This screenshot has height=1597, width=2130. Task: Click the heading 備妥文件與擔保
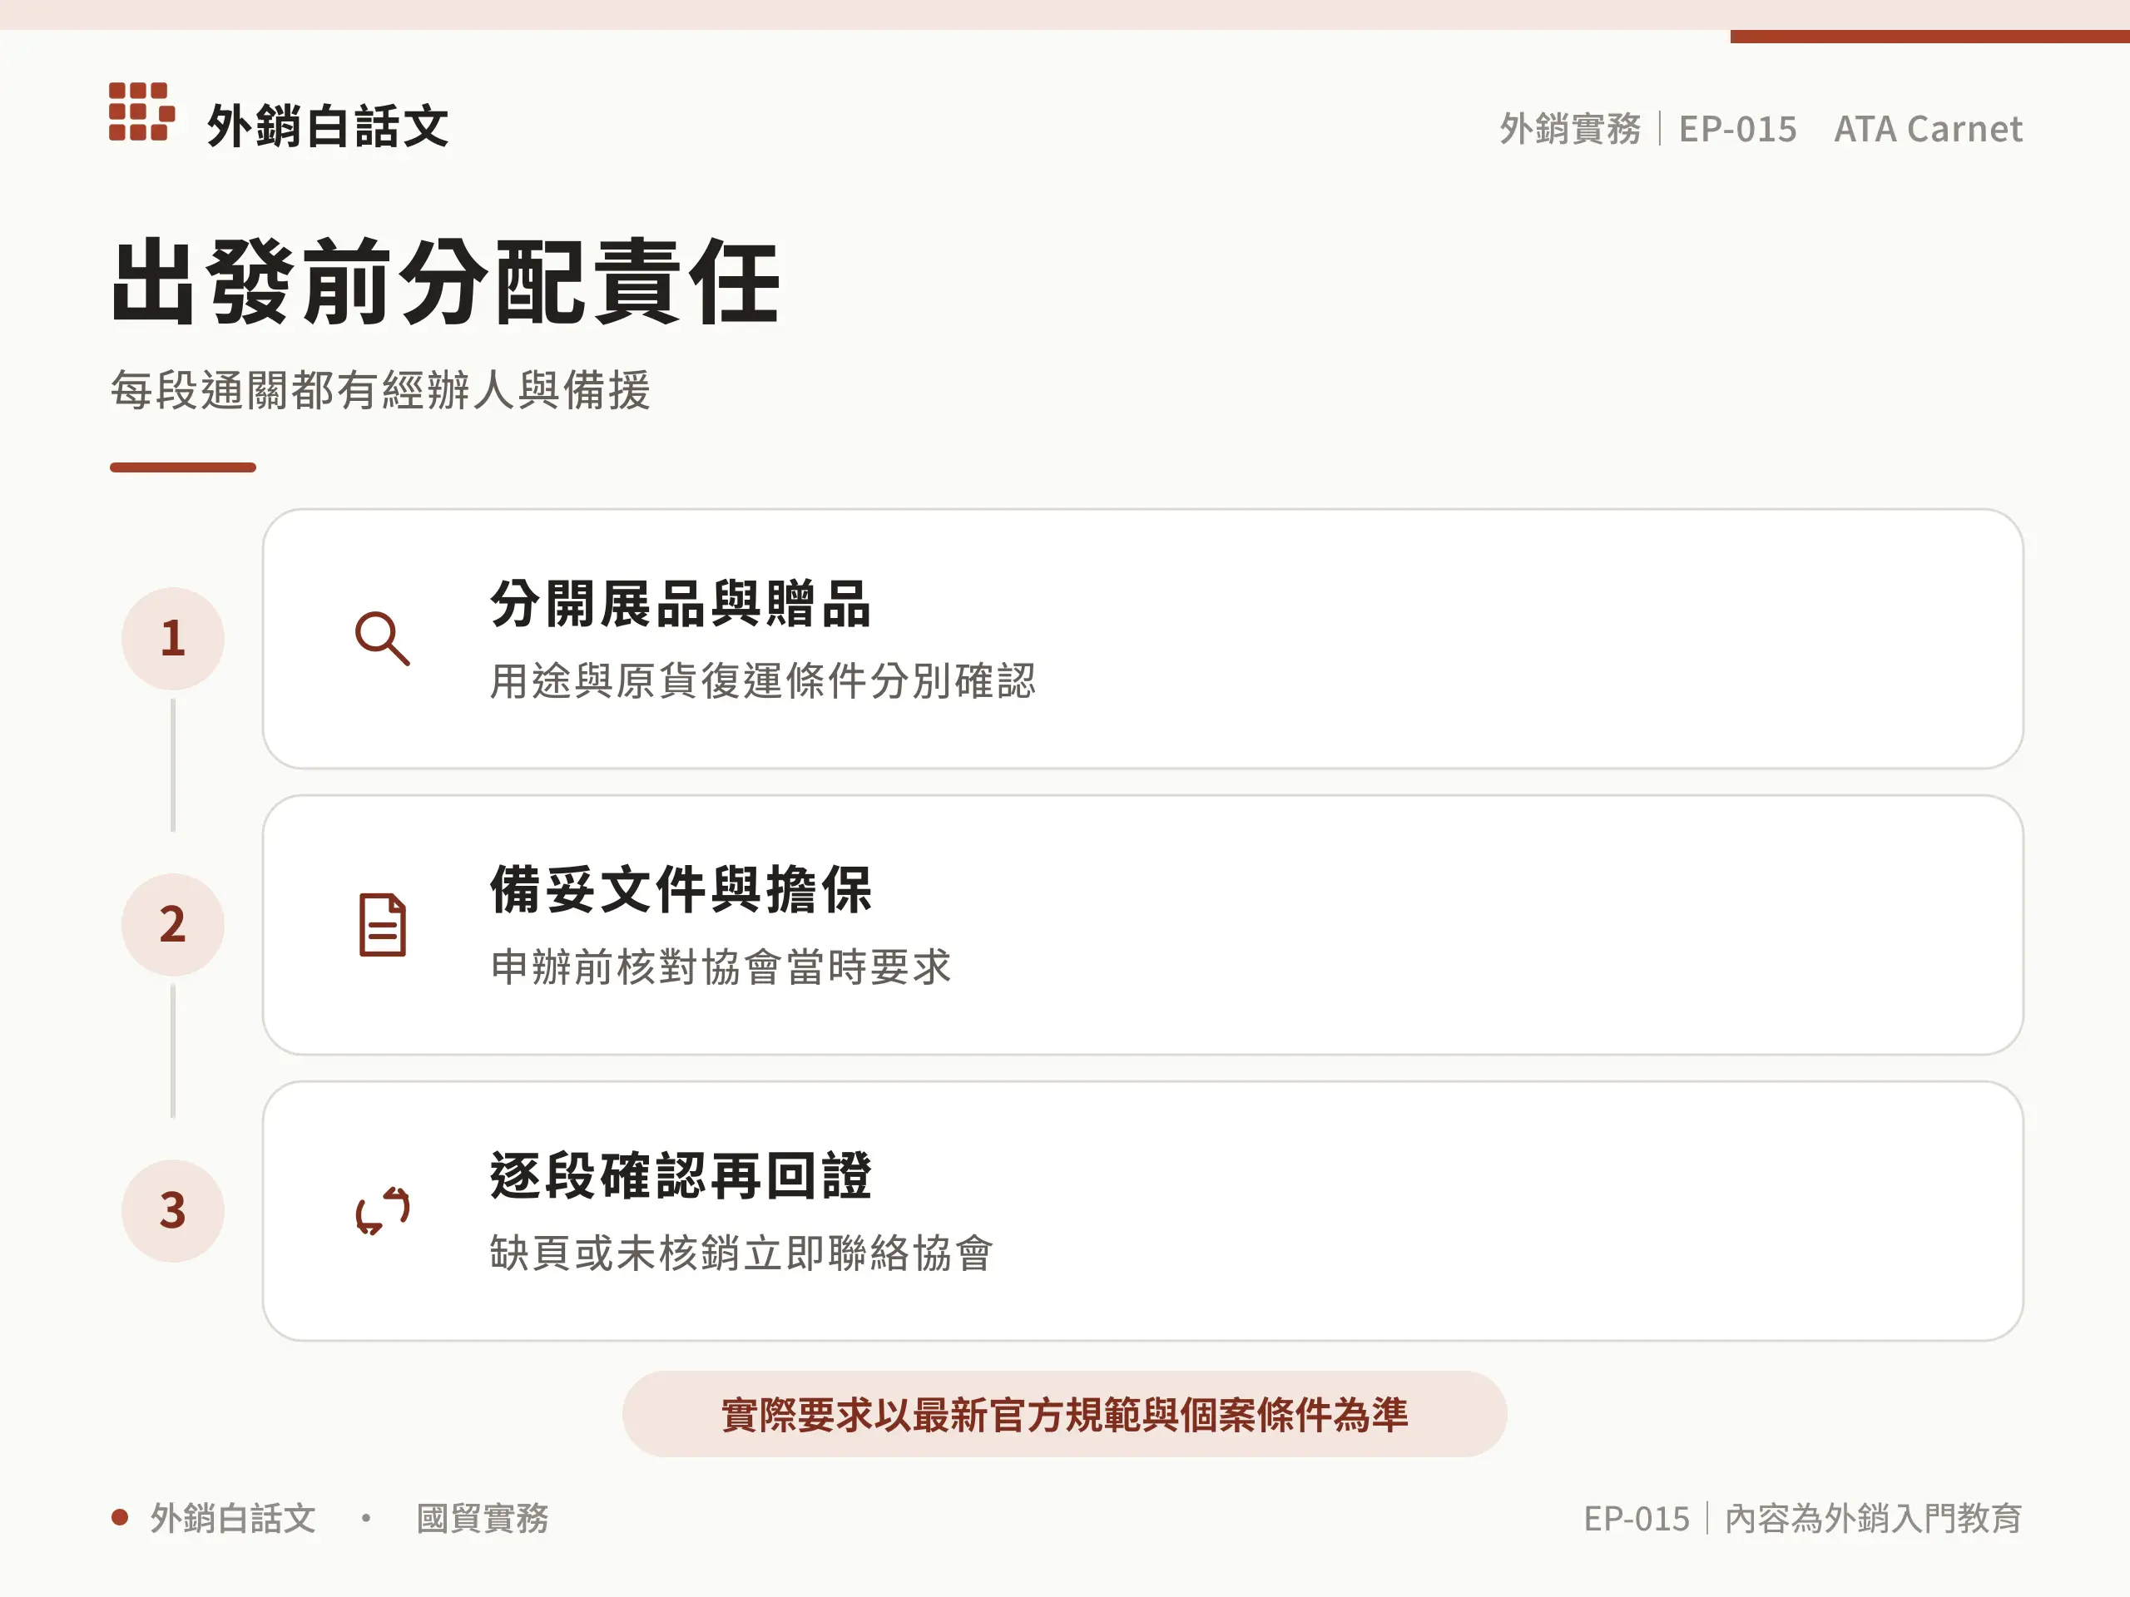click(x=680, y=889)
